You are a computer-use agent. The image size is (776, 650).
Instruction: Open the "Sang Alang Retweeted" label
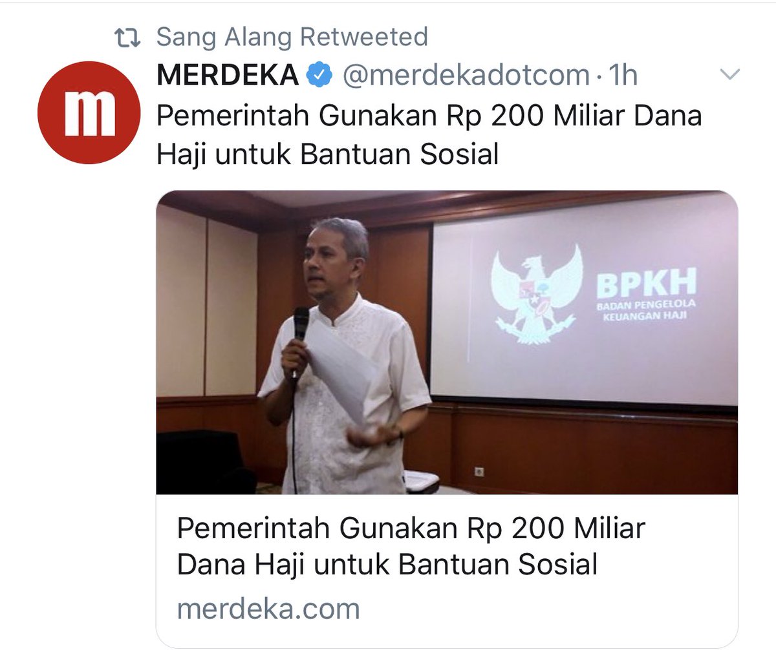(292, 37)
